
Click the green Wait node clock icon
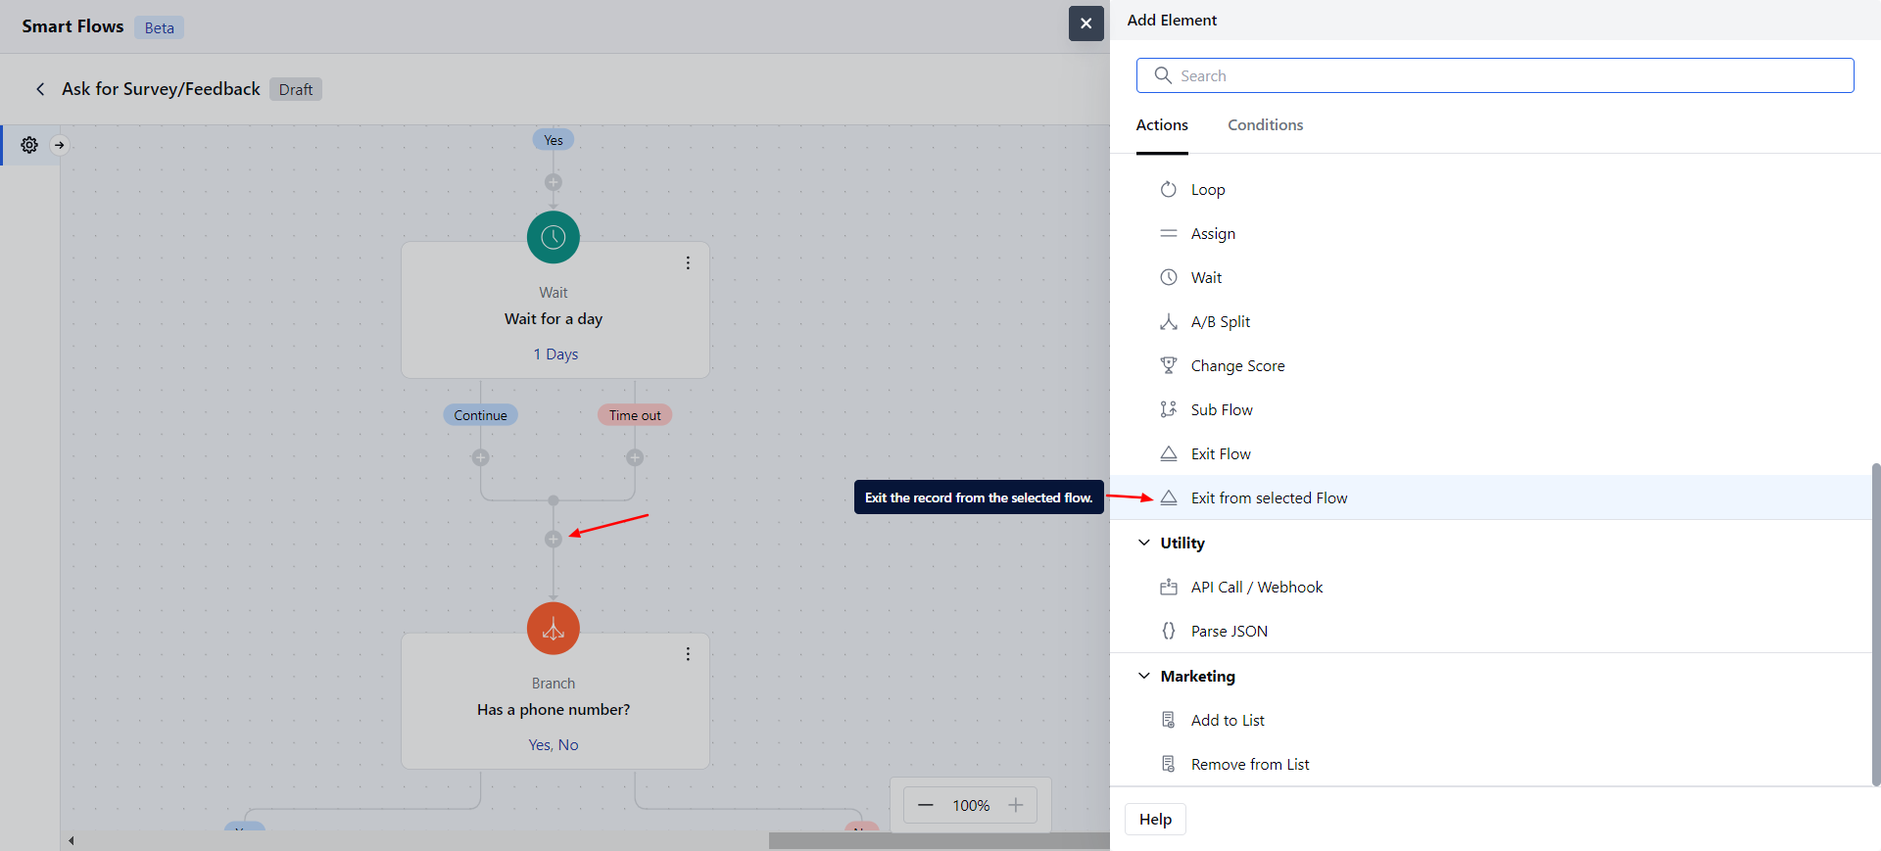[x=554, y=237]
